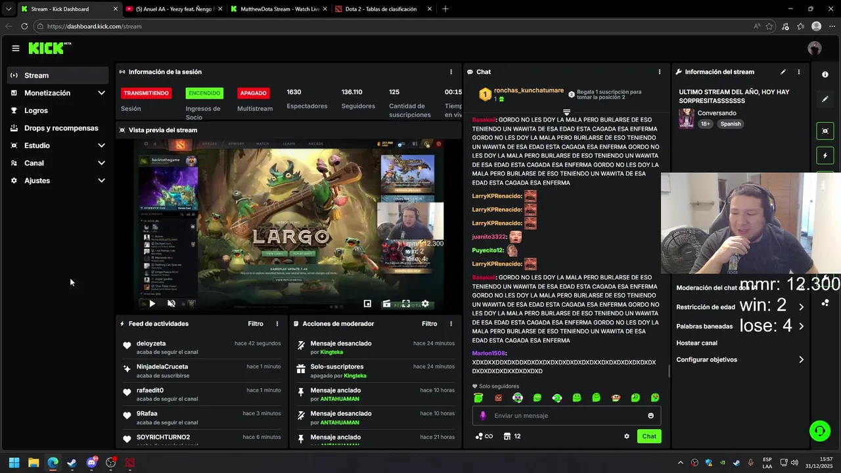Click the TRANSMITIENDO session status badge

(x=147, y=93)
